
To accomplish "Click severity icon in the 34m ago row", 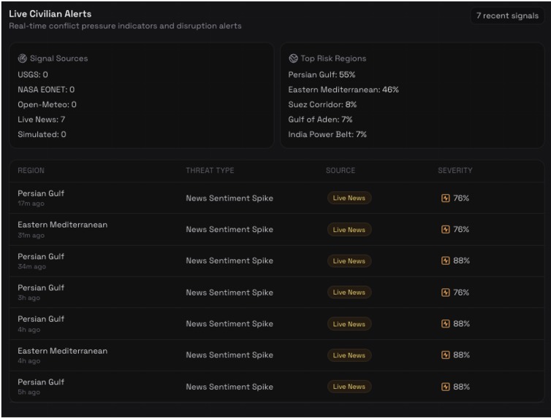I will [445, 260].
